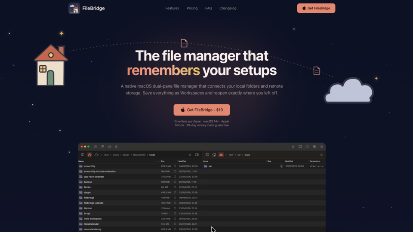Viewport: 413px width, 232px height.
Task: Click 'Documents' breadcrumb in left pane
Action: [139, 155]
